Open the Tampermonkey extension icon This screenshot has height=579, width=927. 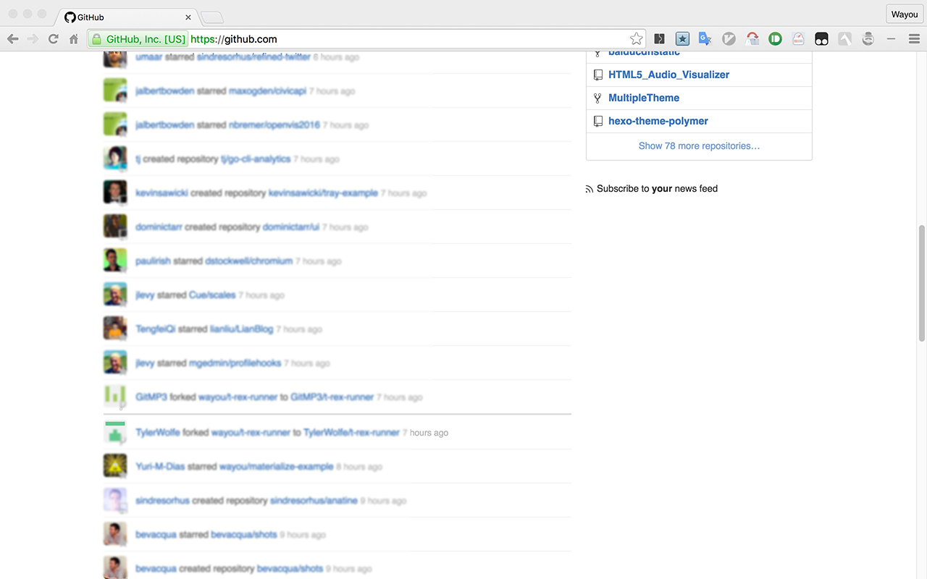(821, 39)
